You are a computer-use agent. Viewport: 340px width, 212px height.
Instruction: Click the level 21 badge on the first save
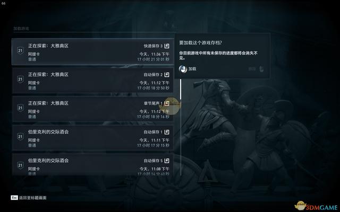pos(20,51)
